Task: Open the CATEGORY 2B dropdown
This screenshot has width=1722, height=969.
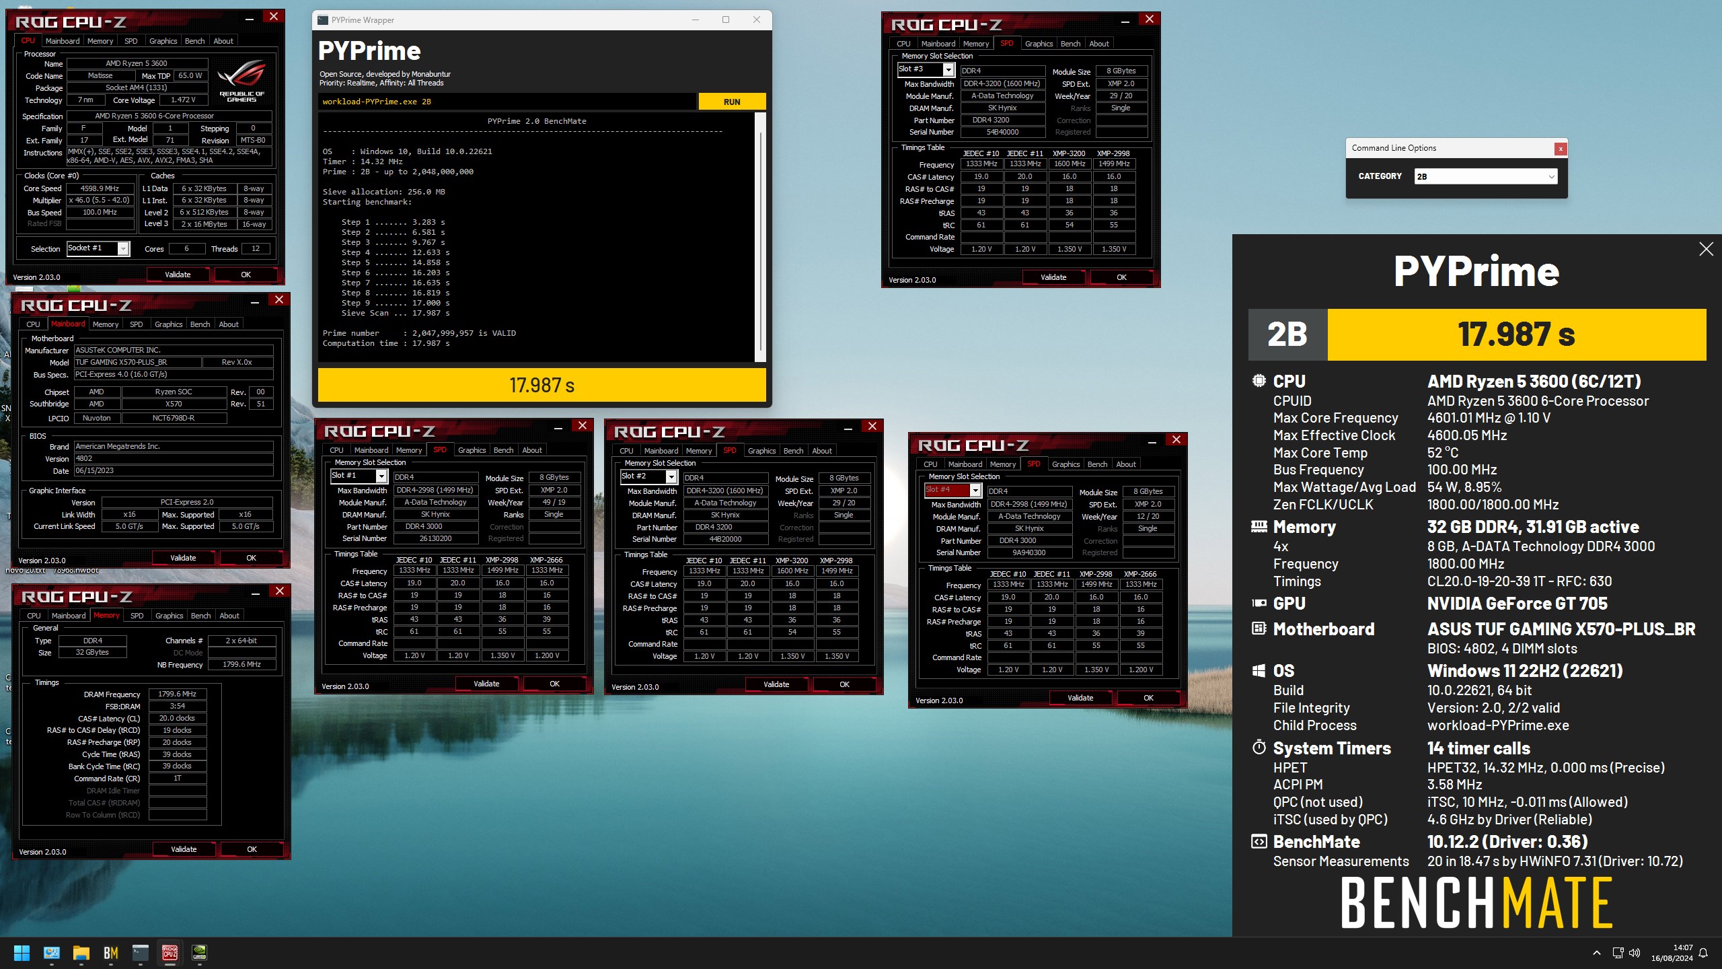Action: (1485, 176)
